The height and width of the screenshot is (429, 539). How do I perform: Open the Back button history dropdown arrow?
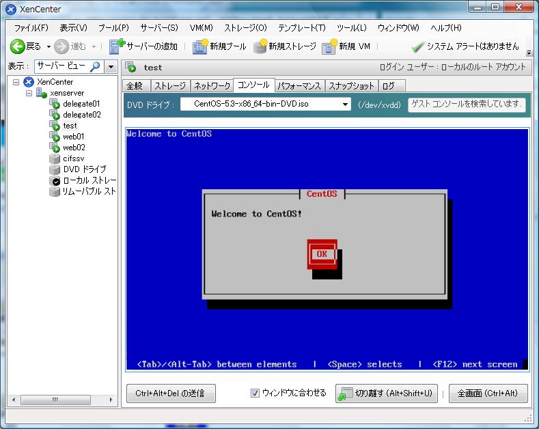[49, 46]
